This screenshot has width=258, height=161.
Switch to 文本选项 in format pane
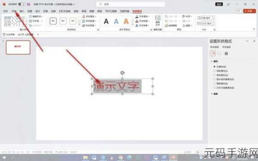coord(227,47)
